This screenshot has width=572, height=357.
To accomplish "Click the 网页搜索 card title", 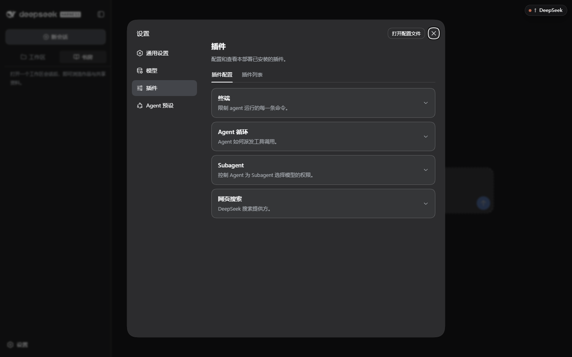I will point(230,199).
